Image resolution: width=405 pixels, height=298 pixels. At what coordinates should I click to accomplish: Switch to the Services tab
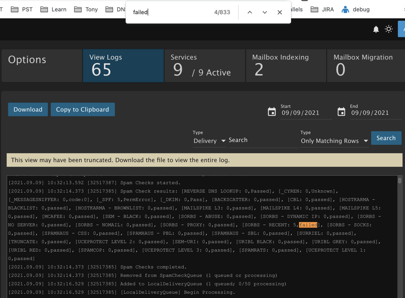204,66
